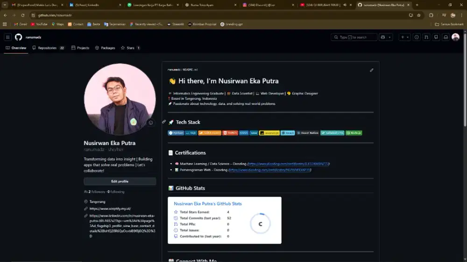467x262 pixels.
Task: Open the Notifications inbox icon
Action: (446, 37)
